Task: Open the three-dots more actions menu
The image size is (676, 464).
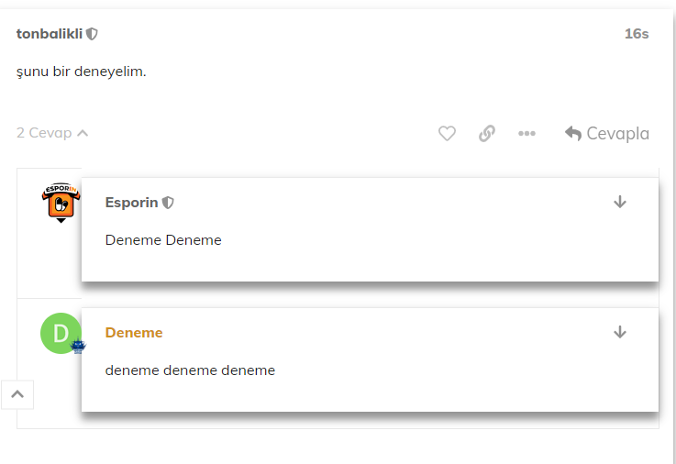Action: coord(526,134)
